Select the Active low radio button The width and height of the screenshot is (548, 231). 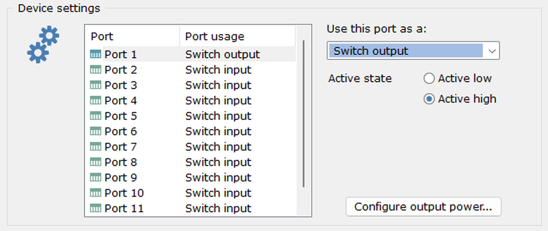pyautogui.click(x=429, y=79)
